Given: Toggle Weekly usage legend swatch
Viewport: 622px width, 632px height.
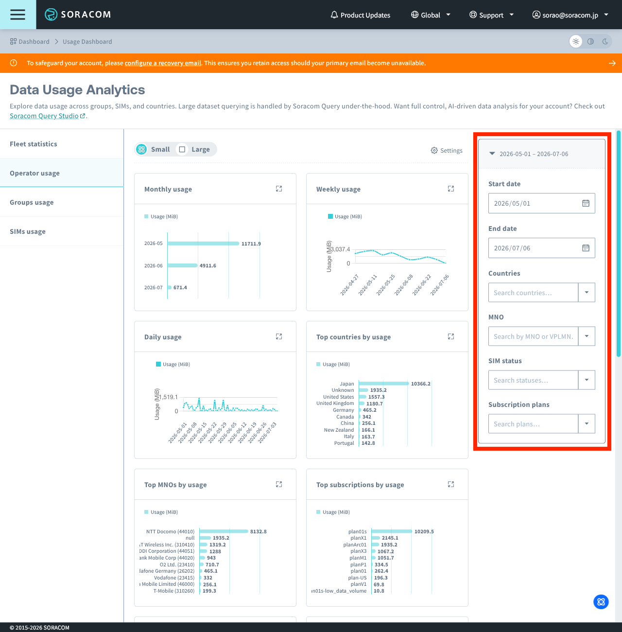Looking at the screenshot, I should 330,216.
